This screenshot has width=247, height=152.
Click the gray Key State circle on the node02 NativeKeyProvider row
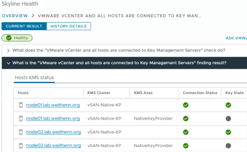[x=228, y=146]
